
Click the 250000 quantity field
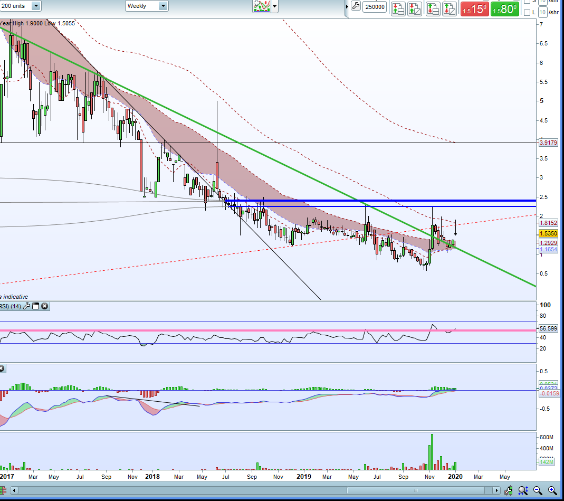click(375, 7)
